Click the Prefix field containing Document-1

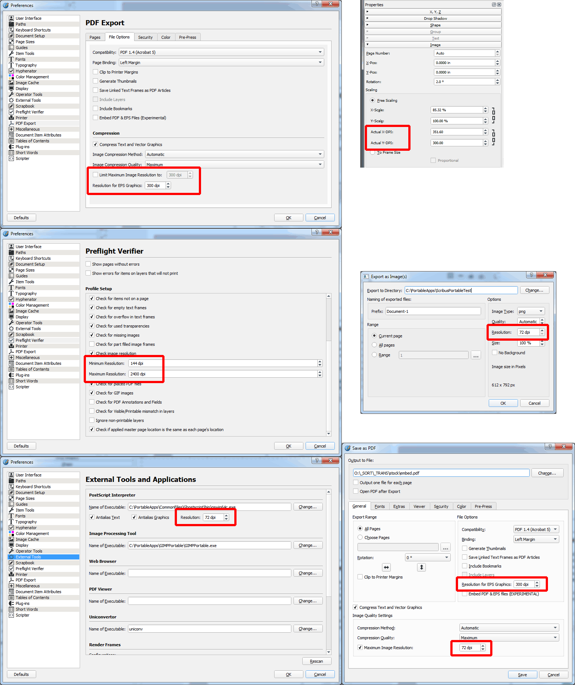[x=433, y=311]
